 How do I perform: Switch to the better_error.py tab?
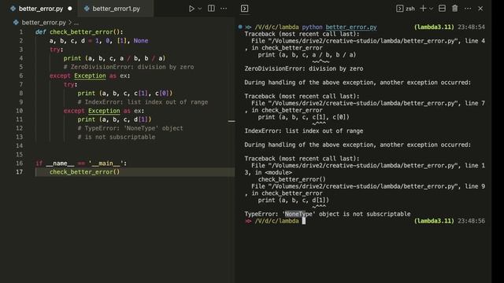[41, 9]
